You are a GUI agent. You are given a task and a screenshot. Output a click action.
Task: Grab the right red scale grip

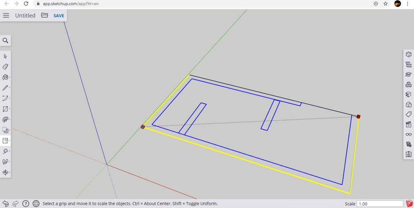point(358,117)
